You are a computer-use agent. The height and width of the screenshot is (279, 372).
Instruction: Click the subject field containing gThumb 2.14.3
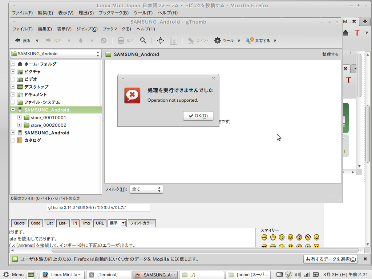(98, 207)
